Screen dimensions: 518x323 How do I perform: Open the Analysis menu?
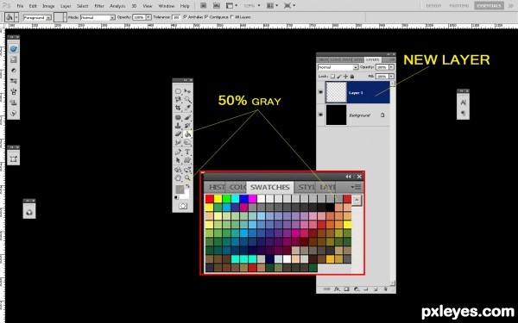click(x=117, y=6)
